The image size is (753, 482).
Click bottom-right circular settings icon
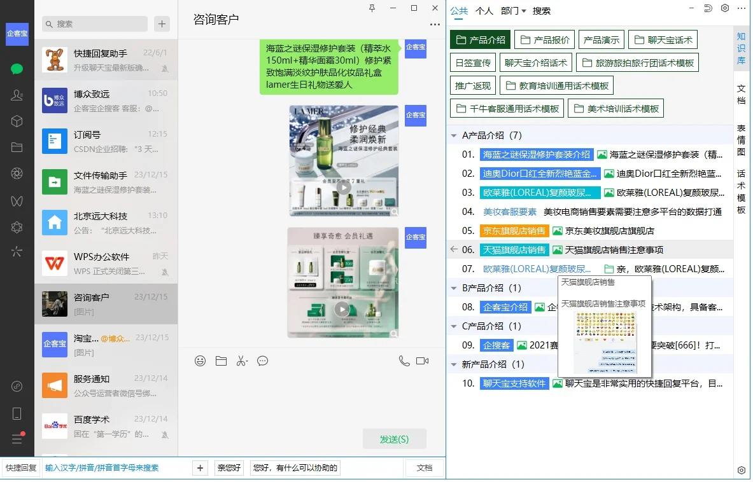pyautogui.click(x=742, y=471)
